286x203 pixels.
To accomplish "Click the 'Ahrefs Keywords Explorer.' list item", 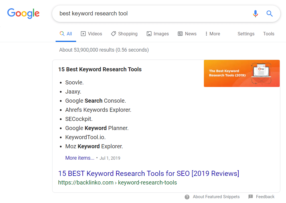I will coord(98,110).
